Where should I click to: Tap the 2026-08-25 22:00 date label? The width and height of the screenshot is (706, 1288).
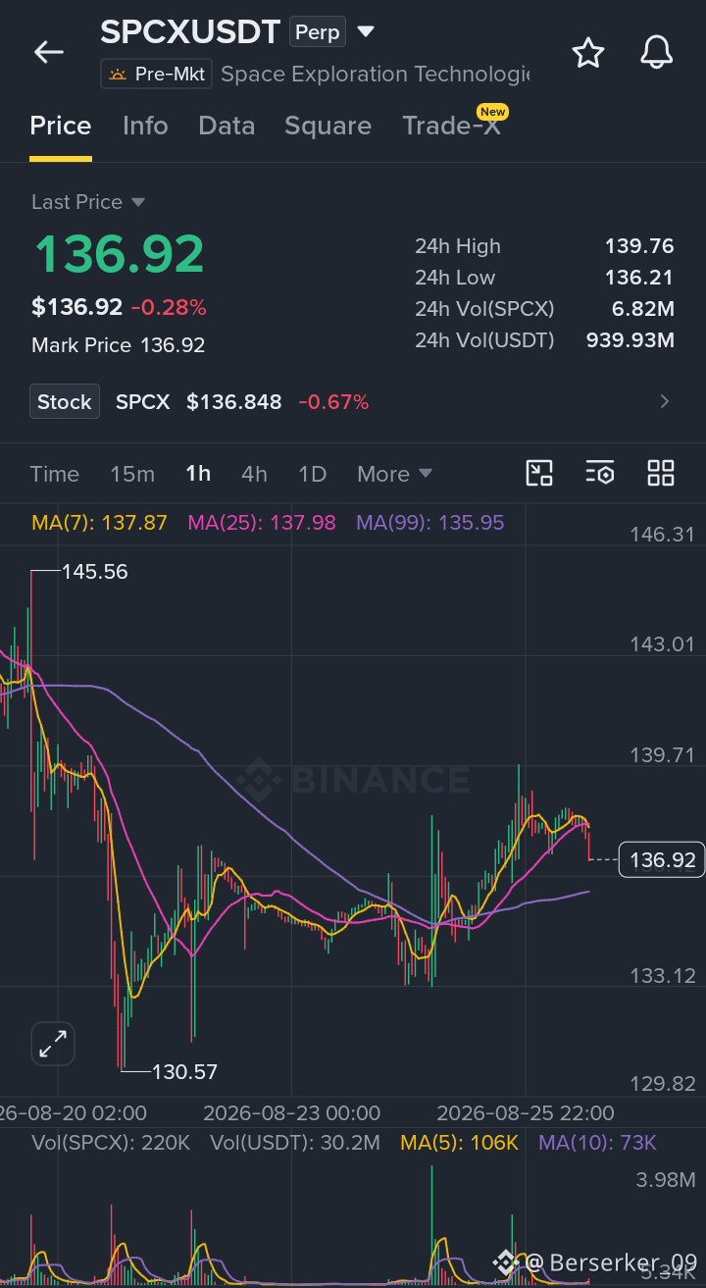click(526, 1113)
